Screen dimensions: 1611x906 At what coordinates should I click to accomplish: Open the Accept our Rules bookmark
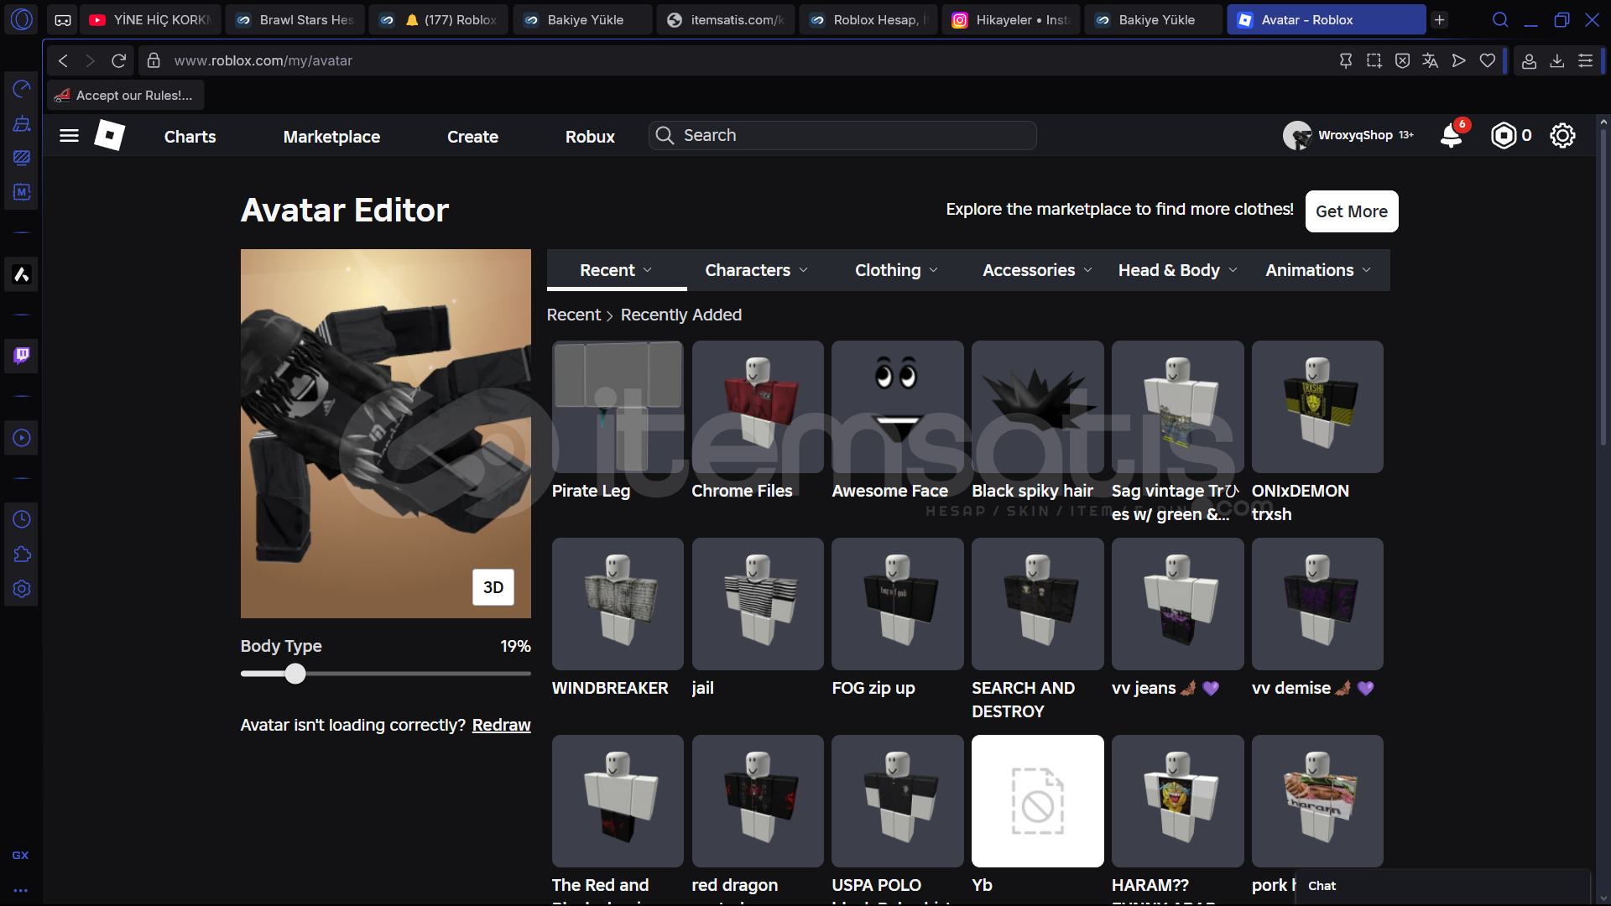click(x=124, y=96)
